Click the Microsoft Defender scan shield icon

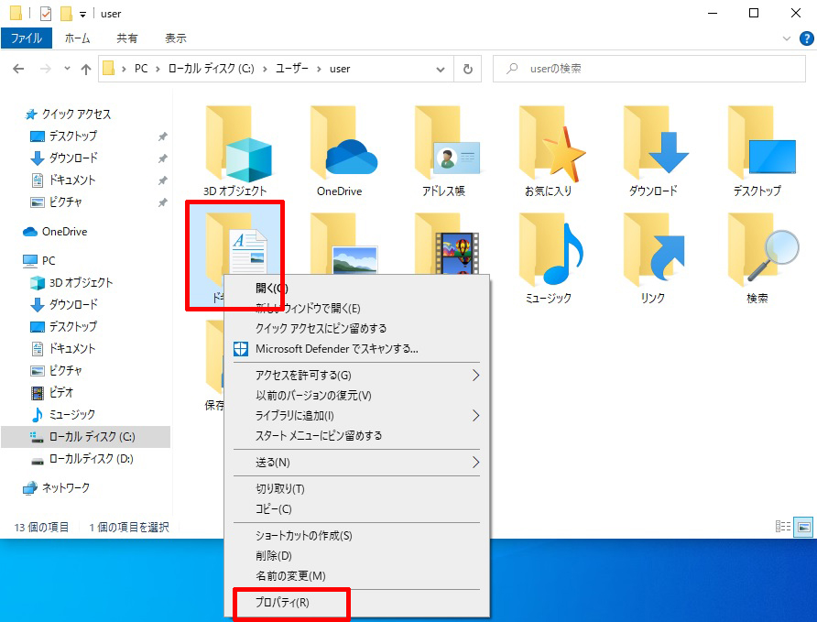point(240,348)
